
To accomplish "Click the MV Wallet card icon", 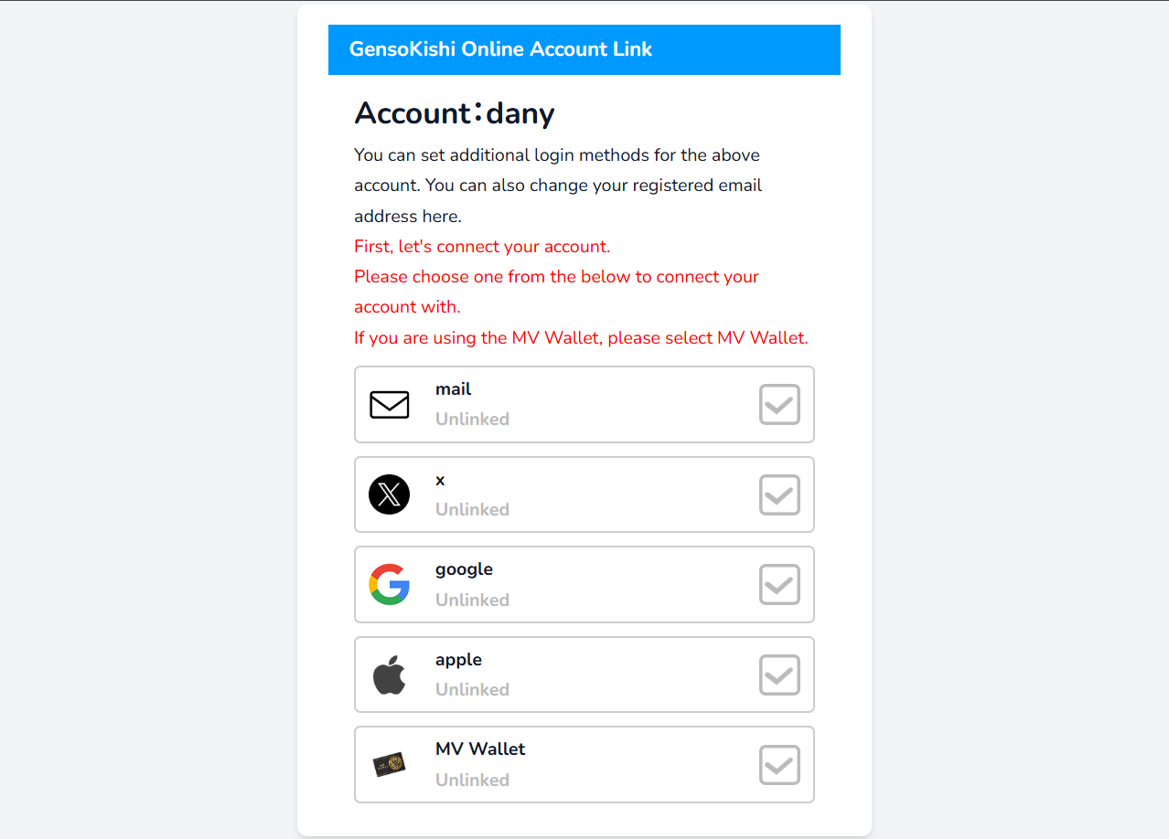I will click(x=390, y=765).
